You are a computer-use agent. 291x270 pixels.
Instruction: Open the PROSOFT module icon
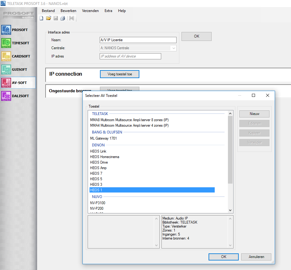[6, 30]
